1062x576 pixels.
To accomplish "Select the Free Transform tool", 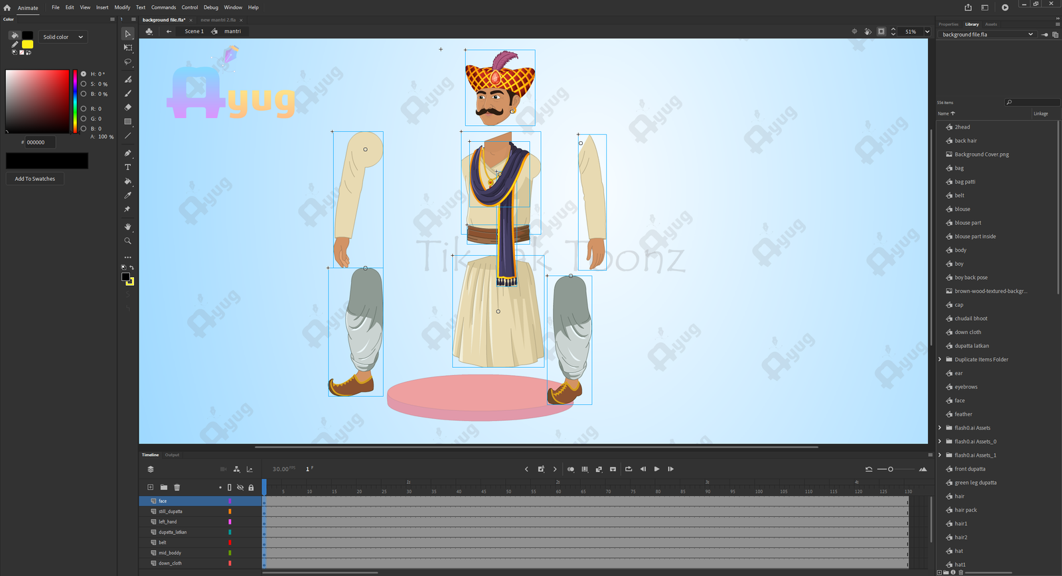I will tap(128, 48).
